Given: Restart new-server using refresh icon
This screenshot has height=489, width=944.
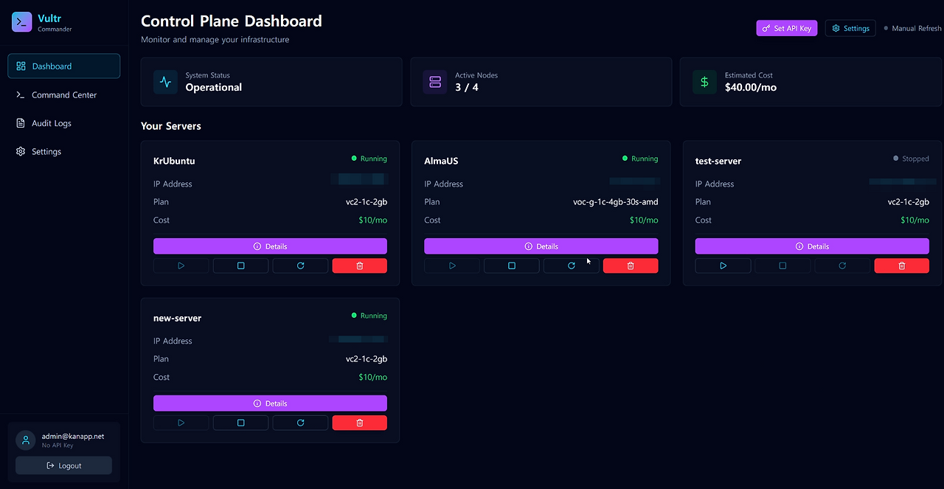Looking at the screenshot, I should tap(300, 423).
